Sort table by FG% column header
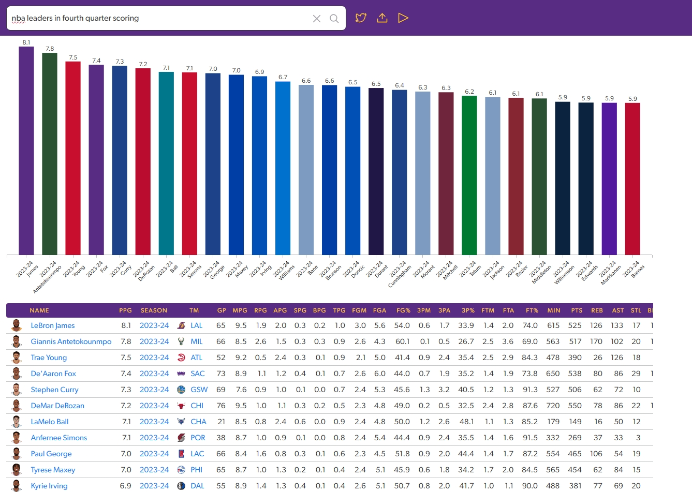The image size is (692, 492). (x=403, y=310)
